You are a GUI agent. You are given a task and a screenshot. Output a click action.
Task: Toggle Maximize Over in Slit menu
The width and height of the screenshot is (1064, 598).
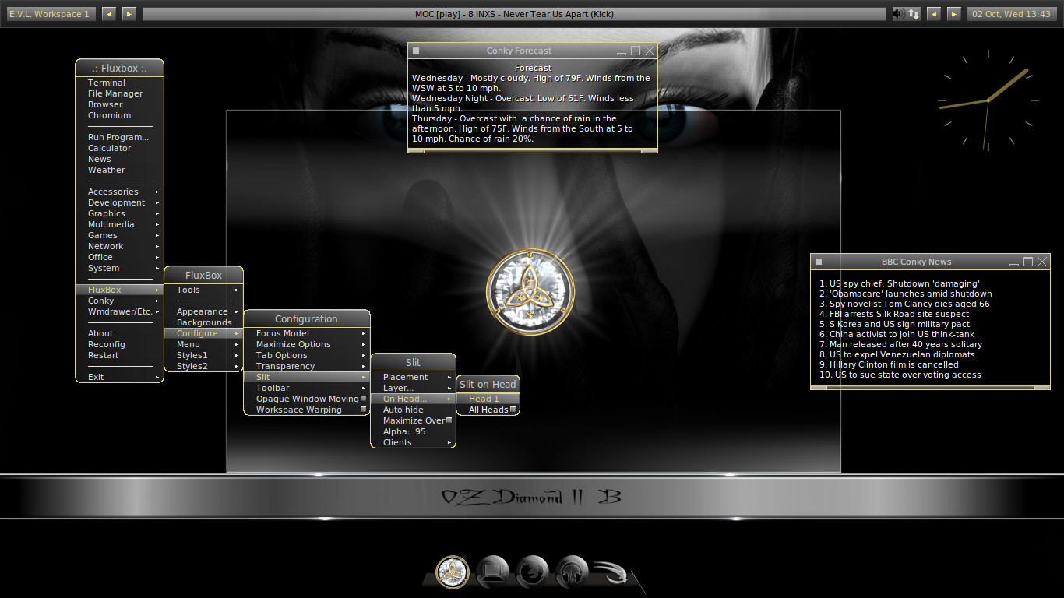tap(413, 420)
